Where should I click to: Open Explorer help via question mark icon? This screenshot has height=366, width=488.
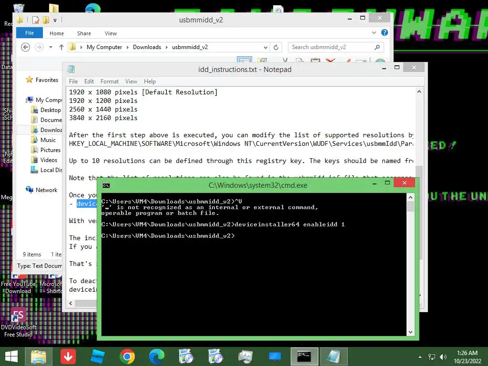pos(385,33)
